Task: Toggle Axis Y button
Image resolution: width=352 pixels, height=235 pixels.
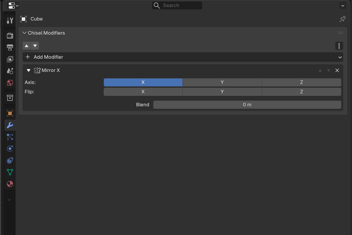Action: click(222, 83)
